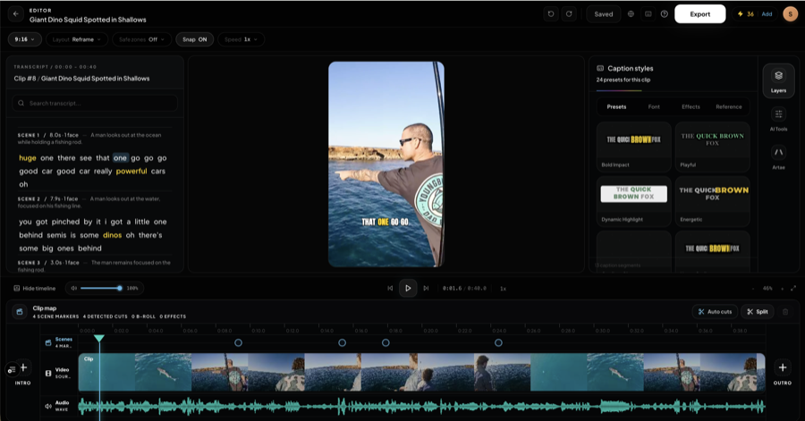Switch to the Effects tab
Image resolution: width=805 pixels, height=421 pixels.
(x=691, y=106)
